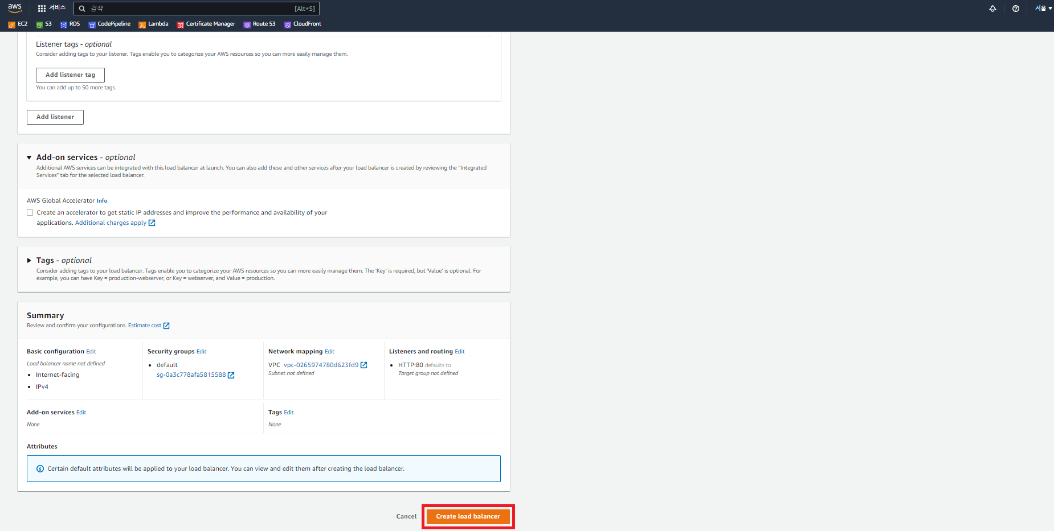Open the Lambda service favorite
The height and width of the screenshot is (531, 1054).
click(153, 24)
